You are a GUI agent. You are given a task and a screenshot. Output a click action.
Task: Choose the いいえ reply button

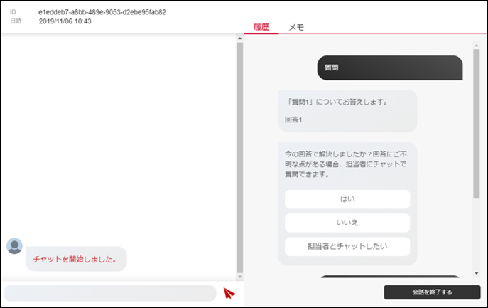tap(347, 223)
